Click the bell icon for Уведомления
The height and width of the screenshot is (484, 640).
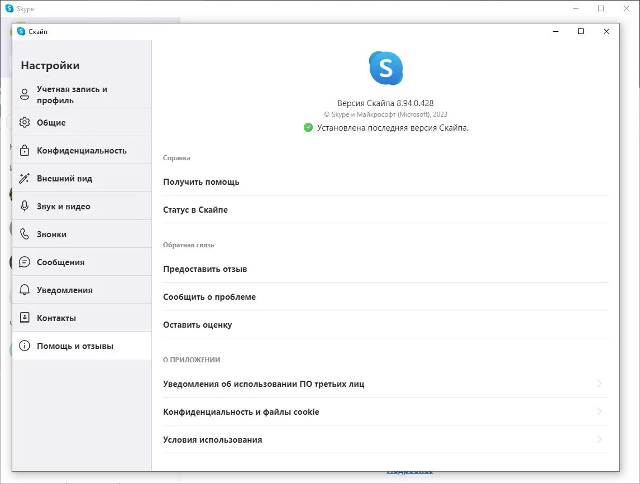25,290
